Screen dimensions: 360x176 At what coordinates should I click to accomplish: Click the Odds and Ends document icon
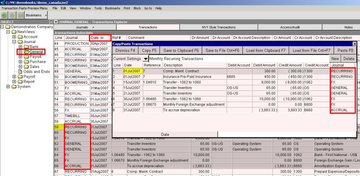click(20, 71)
